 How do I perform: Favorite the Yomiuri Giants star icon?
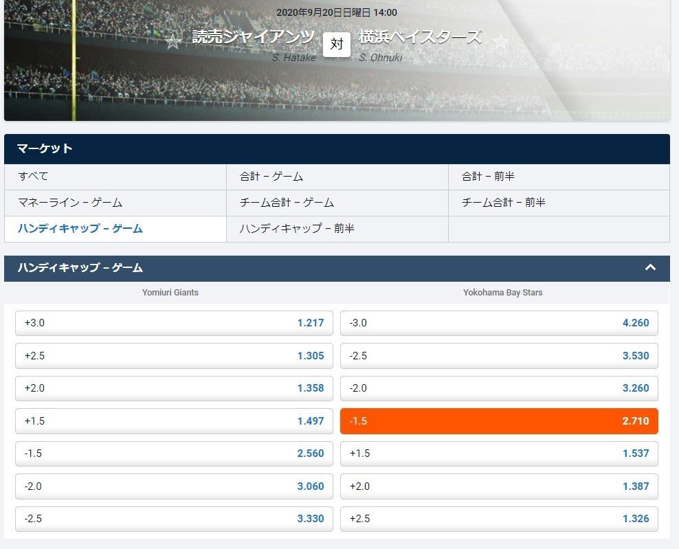pos(173,41)
